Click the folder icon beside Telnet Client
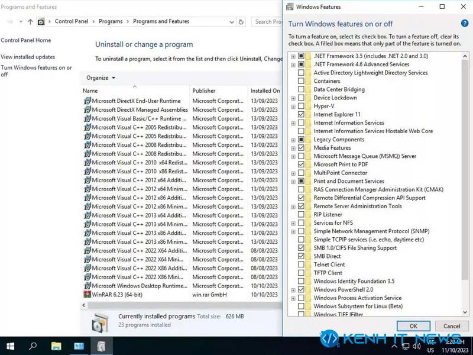Viewport: 473px width, 355px height. pos(308,264)
